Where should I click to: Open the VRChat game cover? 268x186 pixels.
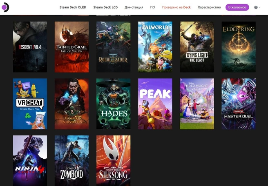click(x=30, y=104)
